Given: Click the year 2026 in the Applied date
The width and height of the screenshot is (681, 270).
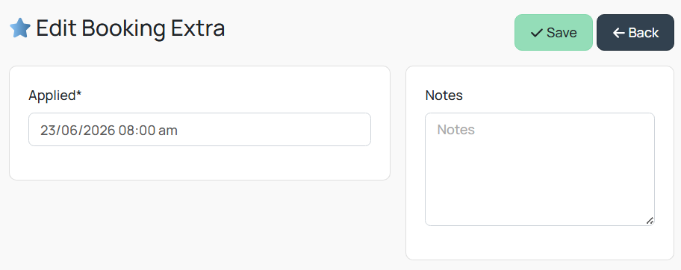Looking at the screenshot, I should click(100, 131).
